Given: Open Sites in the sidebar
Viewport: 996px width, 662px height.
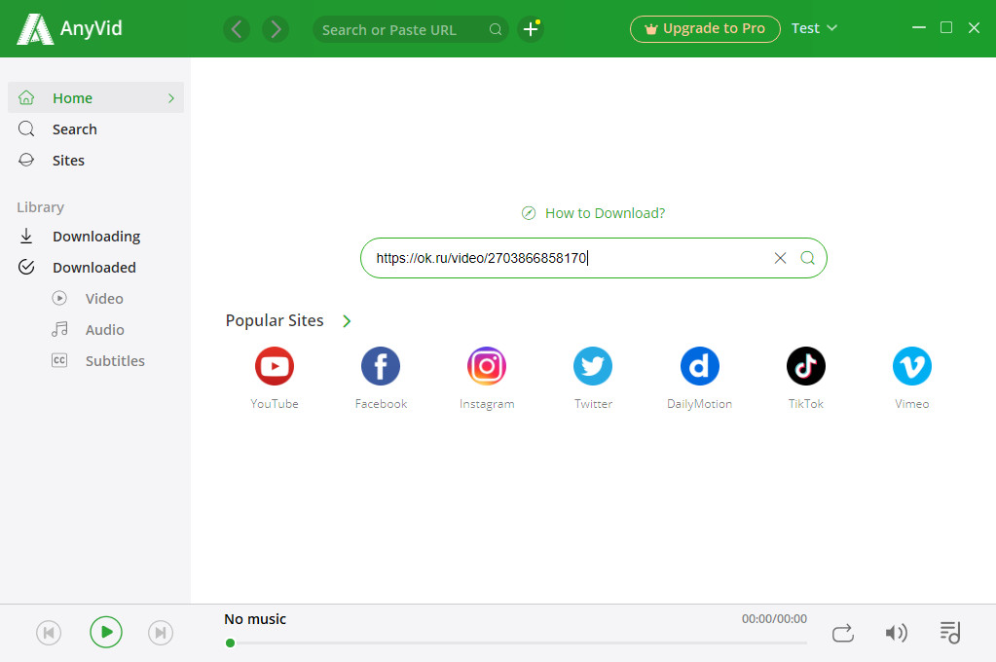Looking at the screenshot, I should click(96, 160).
